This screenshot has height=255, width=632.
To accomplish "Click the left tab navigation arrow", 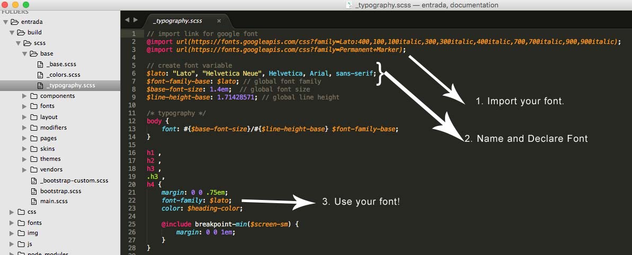I will [127, 20].
